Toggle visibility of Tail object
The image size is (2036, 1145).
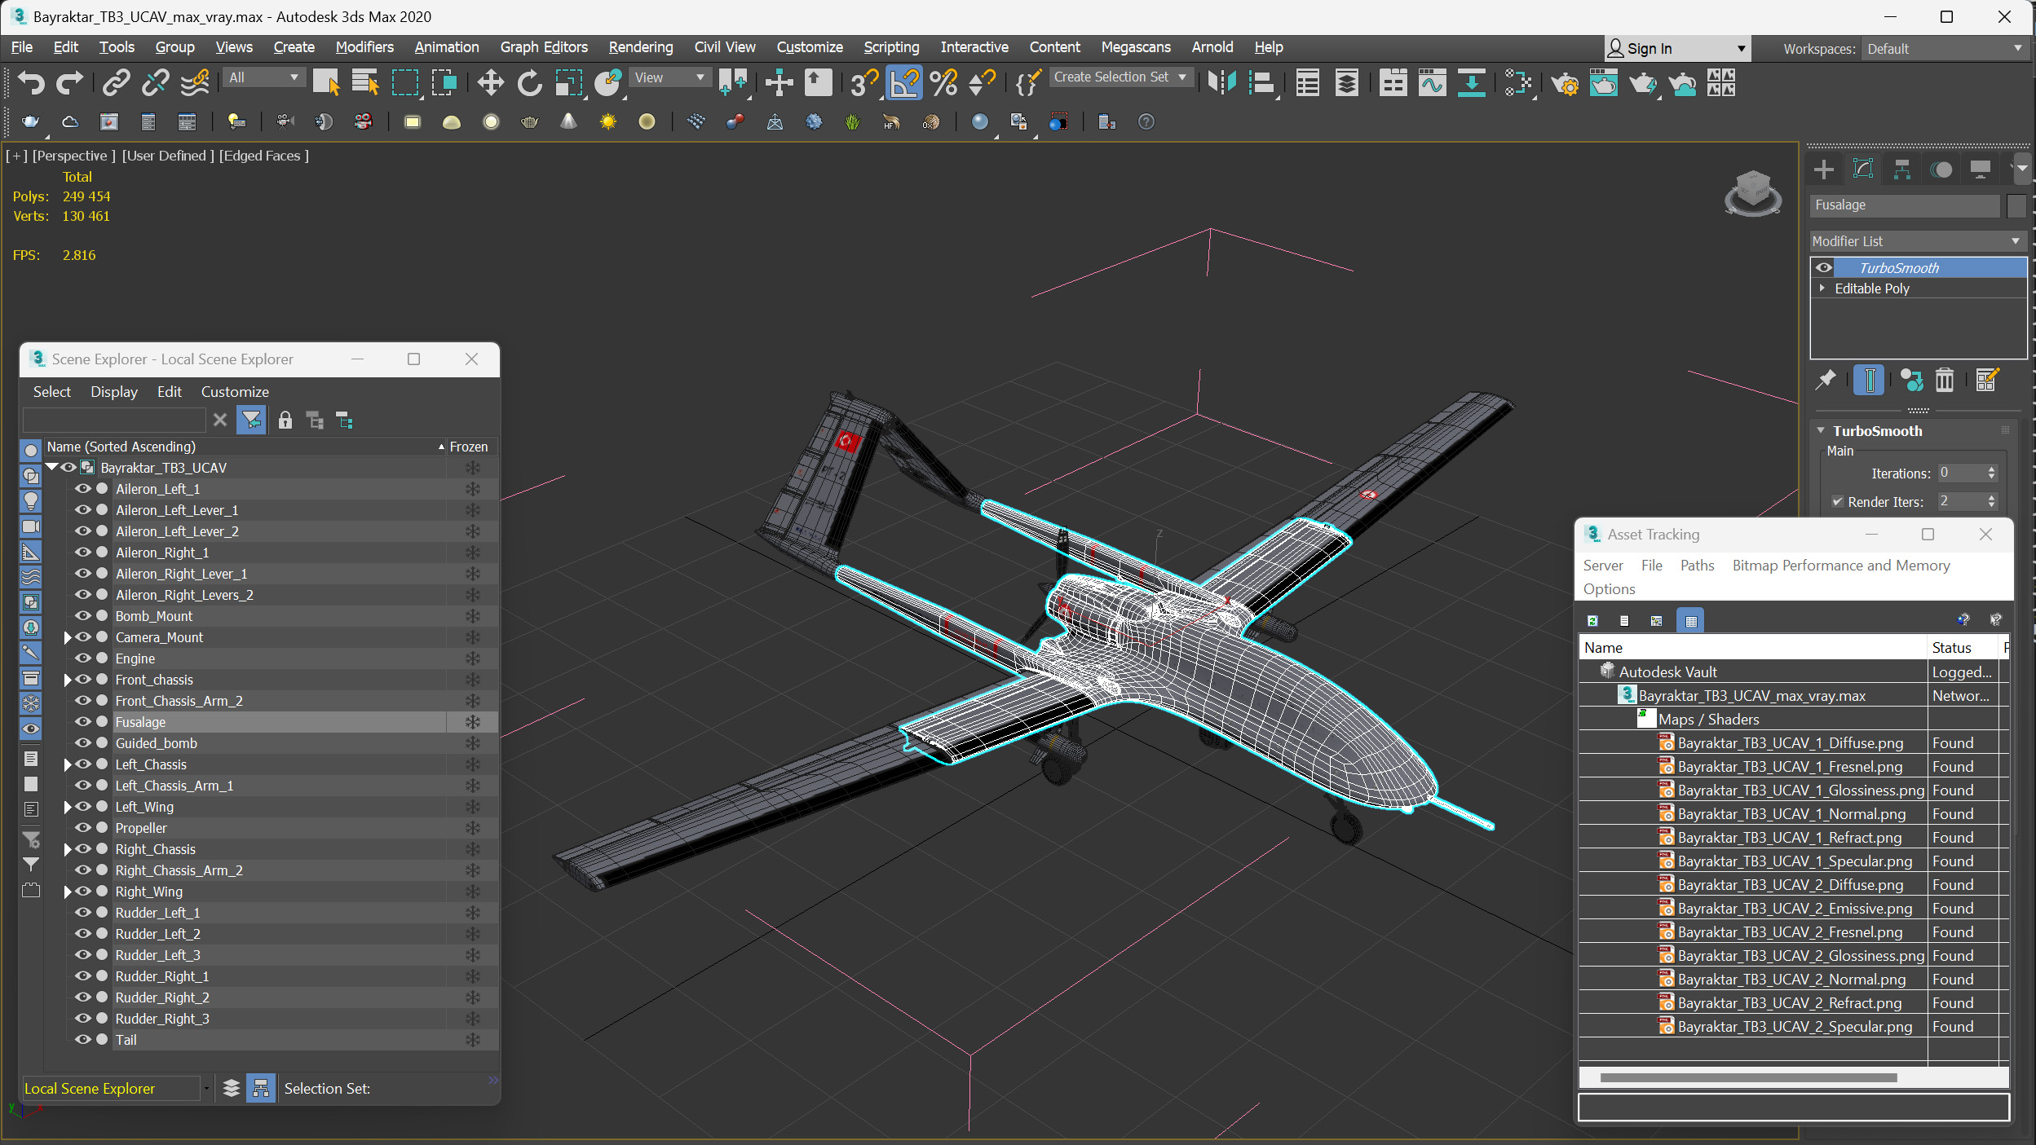point(82,1040)
